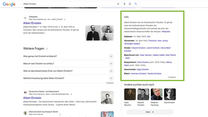208x117 pixels.
Task: Click Feedback below Weitere Fragen
Action: click(x=110, y=83)
